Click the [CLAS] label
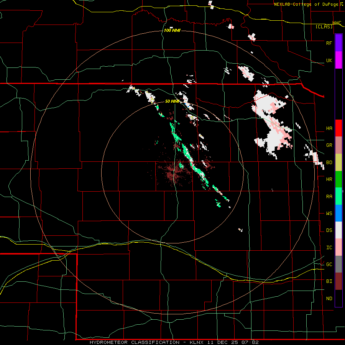The width and height of the screenshot is (345, 345). pos(324,26)
